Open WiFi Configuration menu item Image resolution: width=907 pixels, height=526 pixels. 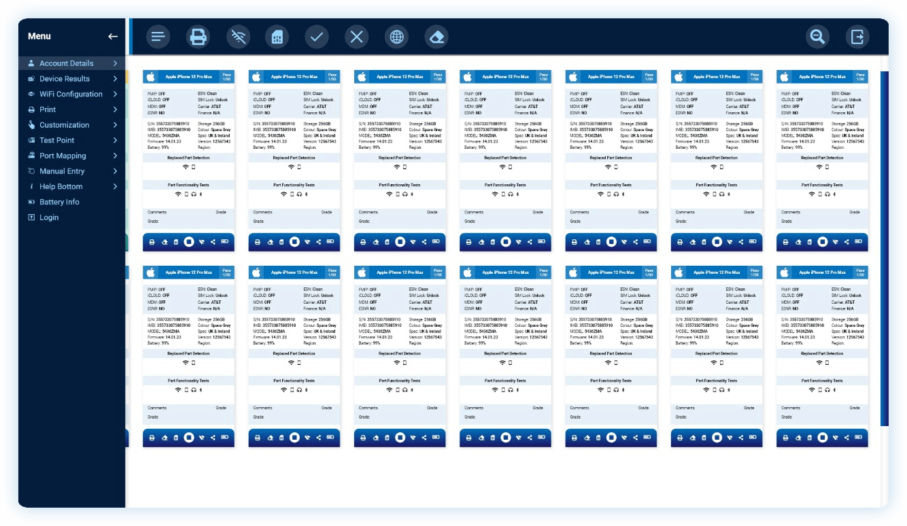[72, 94]
